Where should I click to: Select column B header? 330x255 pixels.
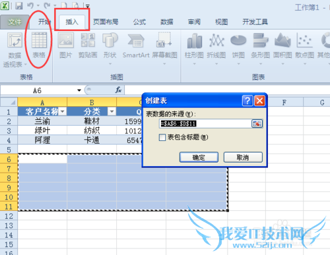[x=92, y=102]
